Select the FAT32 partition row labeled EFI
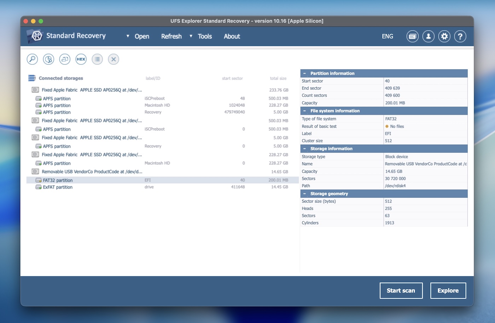The width and height of the screenshot is (495, 323). click(x=162, y=180)
